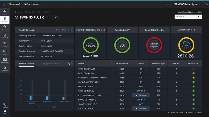This screenshot has height=117, width=209.
Task: Click warning icon in BS2Panels TRIPPED status
Action: pyautogui.click(x=137, y=95)
